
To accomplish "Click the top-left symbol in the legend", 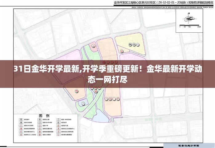I will (21, 119).
